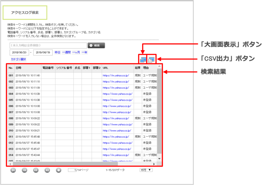The width and height of the screenshot is (262, 185).
Task: Click the next page fast-forward icon
Action: coord(36,170)
